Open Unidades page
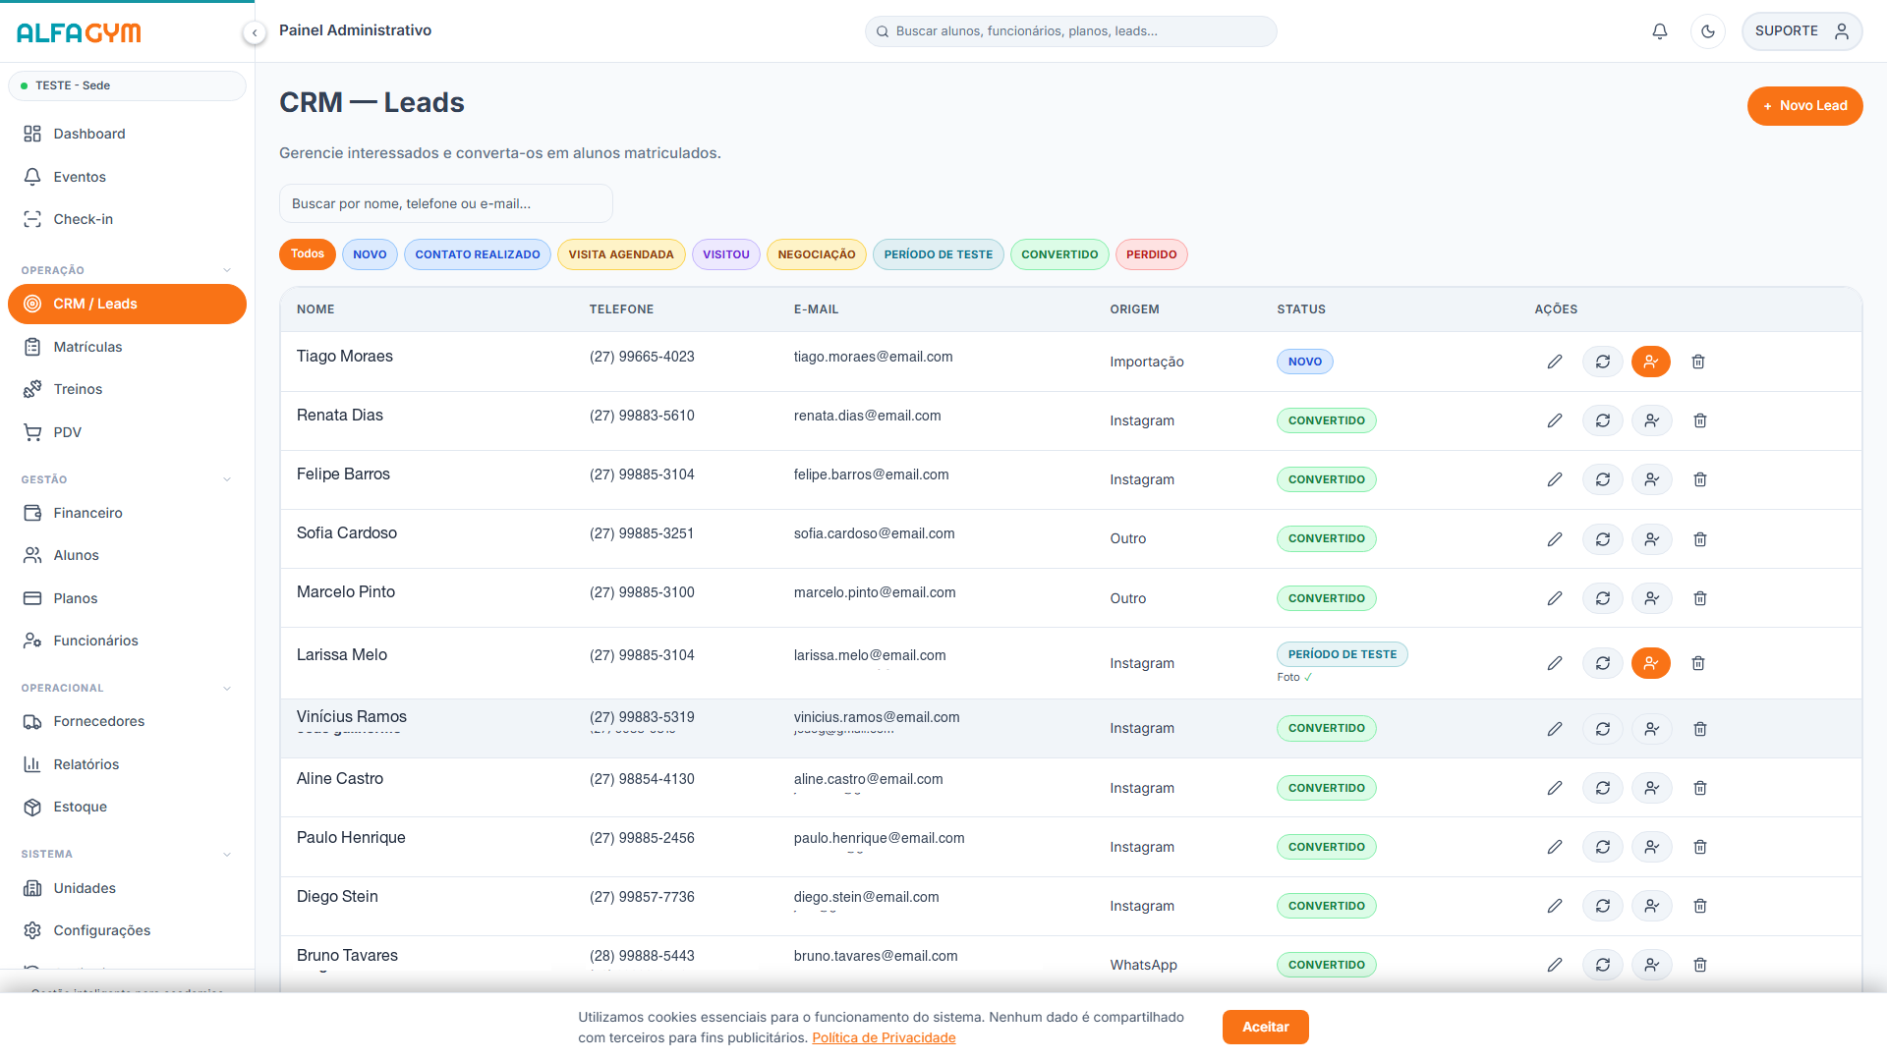 pyautogui.click(x=127, y=888)
